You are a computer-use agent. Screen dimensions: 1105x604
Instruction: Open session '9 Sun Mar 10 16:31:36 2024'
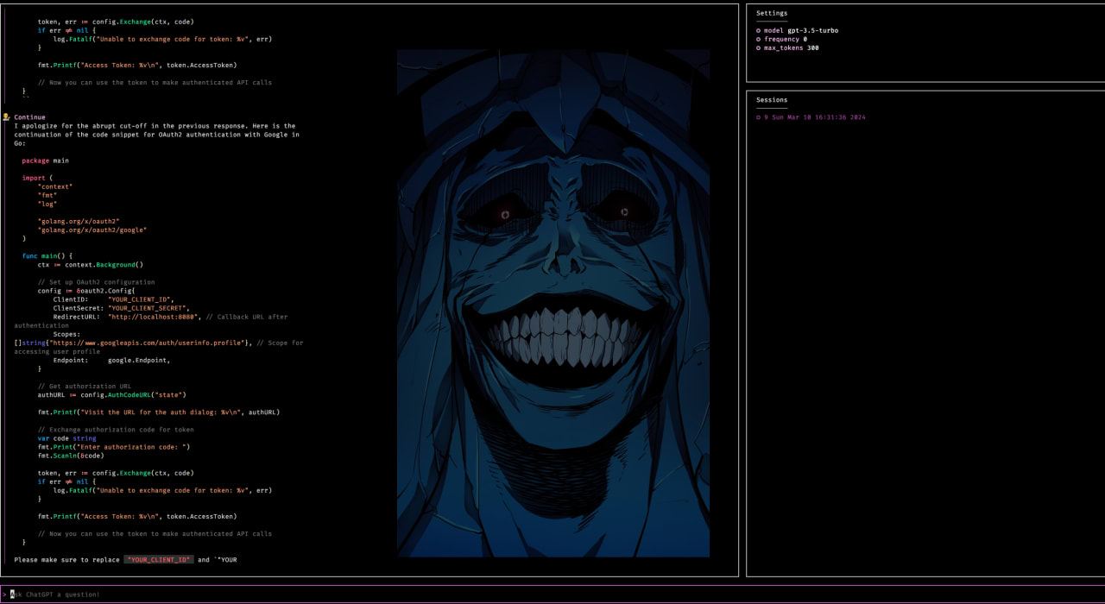click(811, 117)
